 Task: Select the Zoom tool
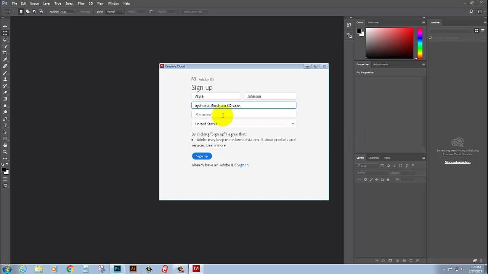tap(5, 152)
